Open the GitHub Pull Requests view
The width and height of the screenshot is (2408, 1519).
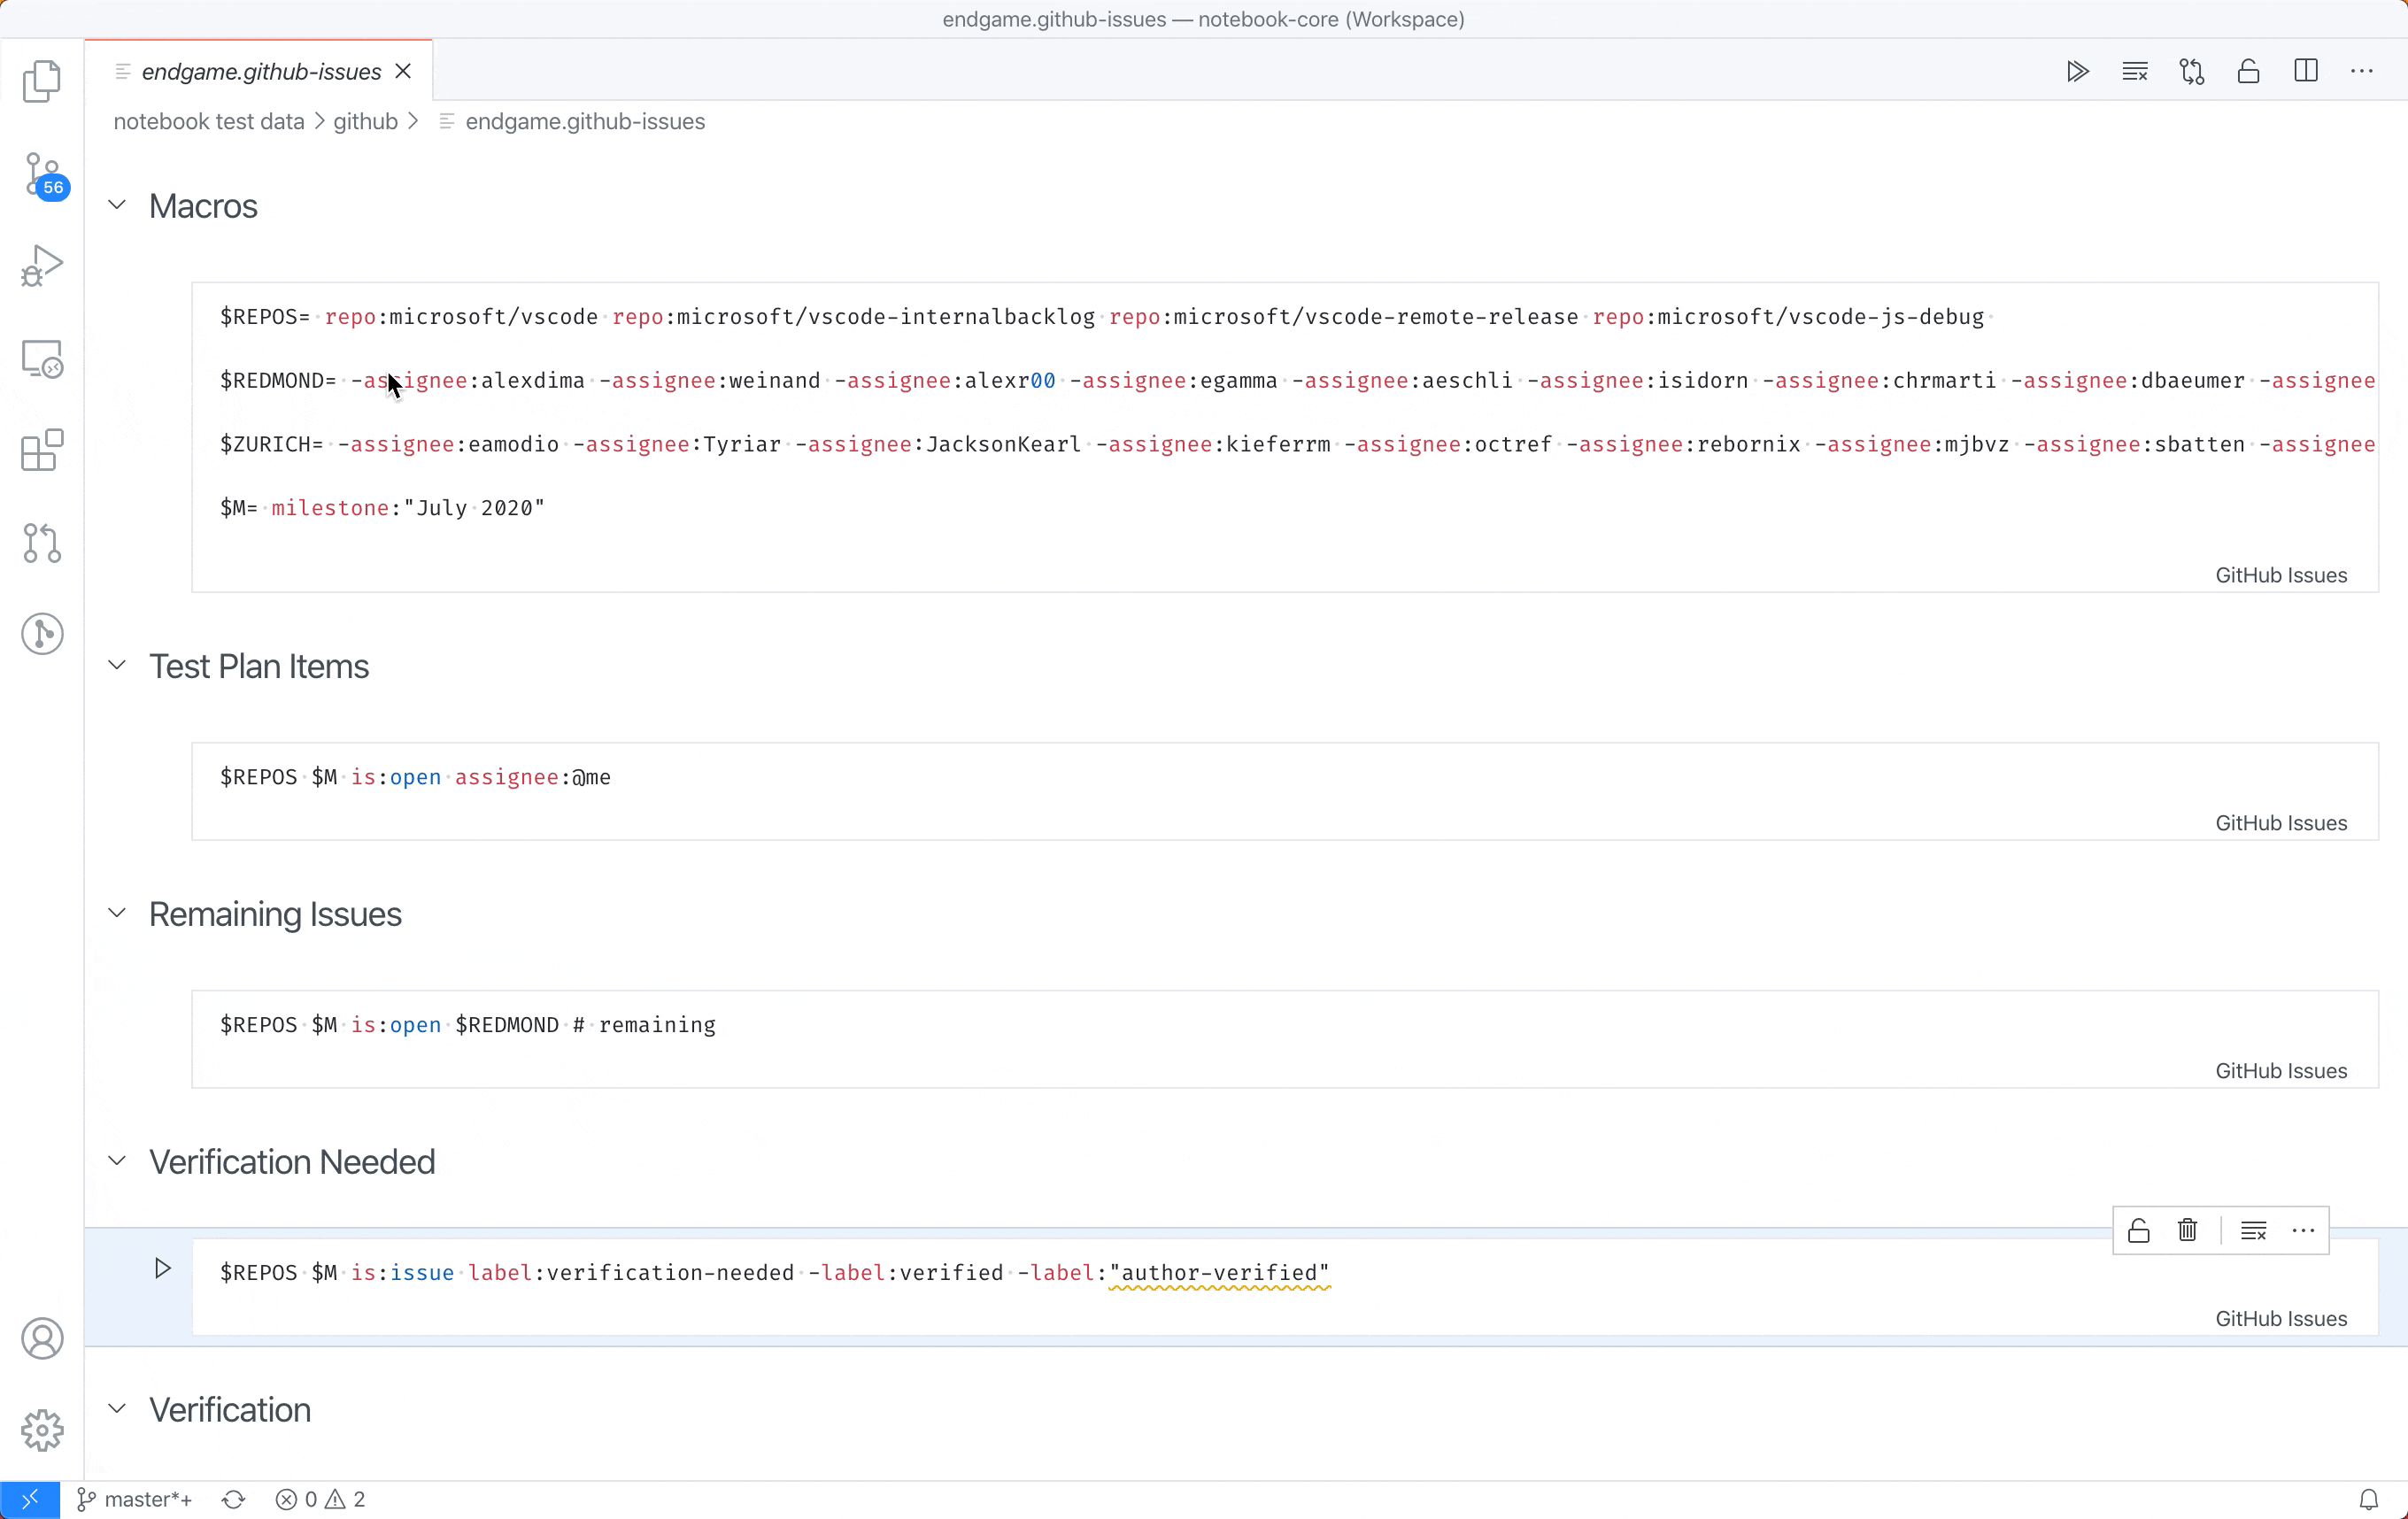click(42, 542)
